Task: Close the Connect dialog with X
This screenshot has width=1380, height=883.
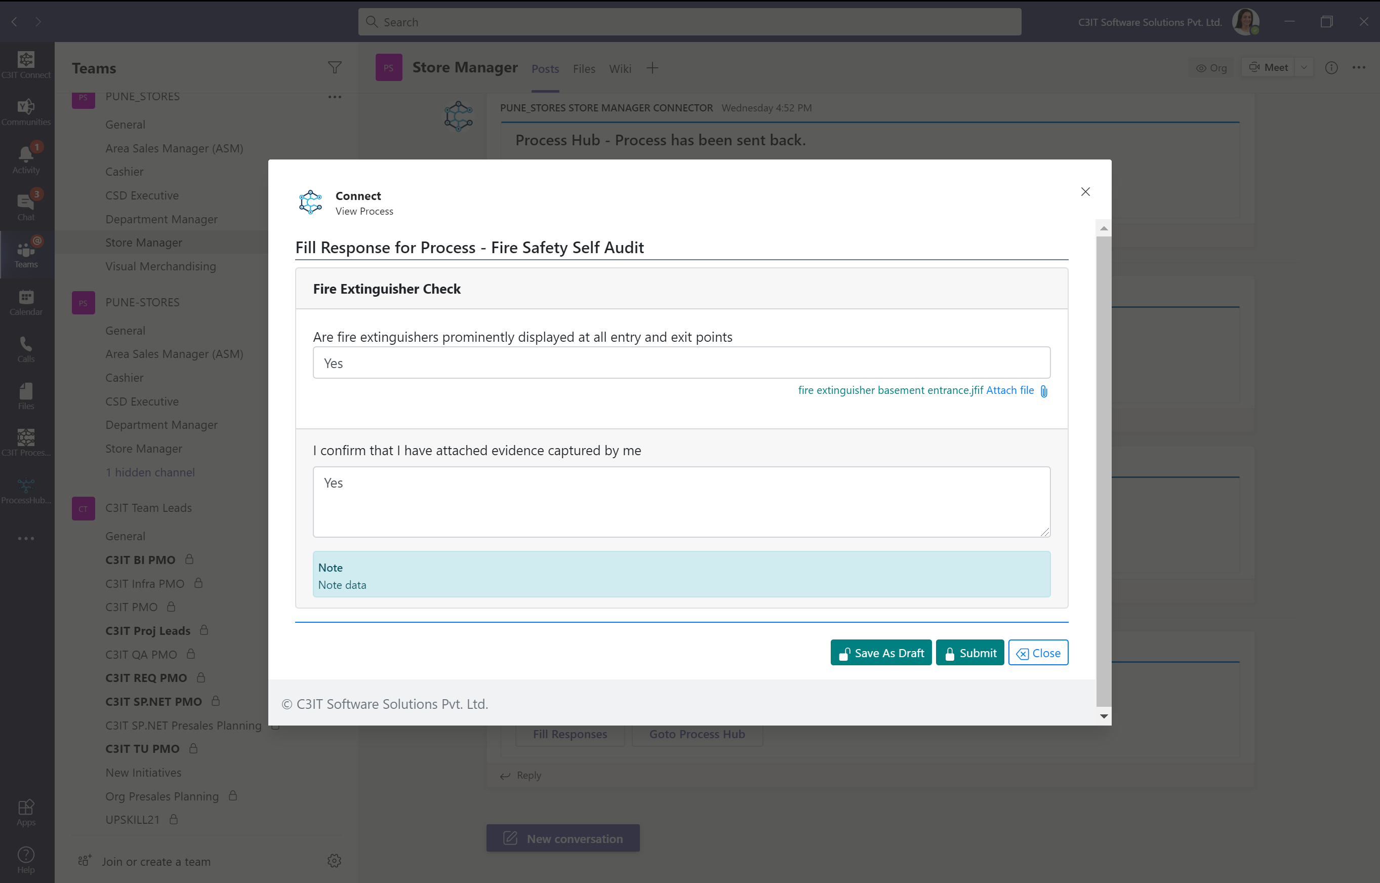Action: [x=1085, y=191]
